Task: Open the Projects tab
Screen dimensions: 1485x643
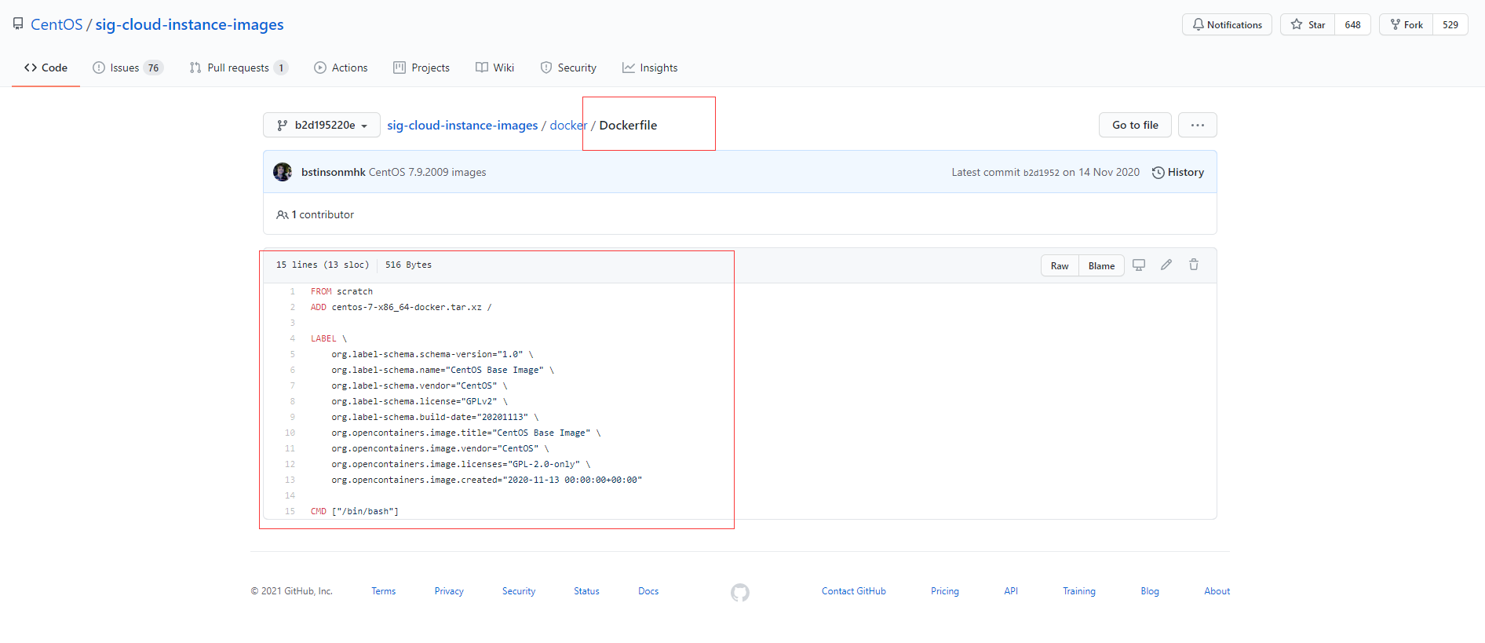Action: click(x=421, y=68)
